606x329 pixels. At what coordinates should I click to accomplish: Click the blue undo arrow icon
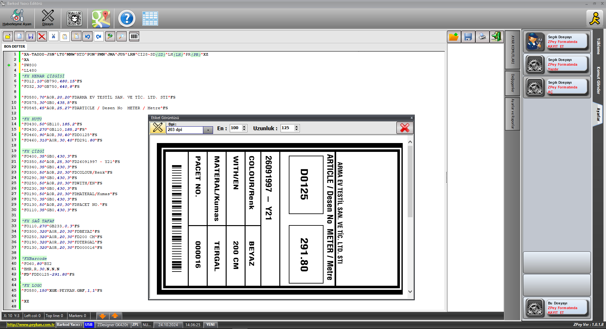[x=87, y=37]
